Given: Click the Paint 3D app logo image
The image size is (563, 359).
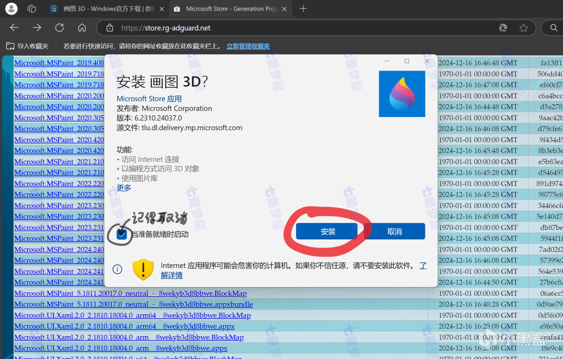Looking at the screenshot, I should [x=402, y=94].
